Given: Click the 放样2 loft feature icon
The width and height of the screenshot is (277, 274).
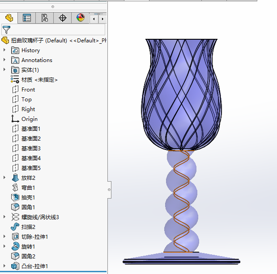Looking at the screenshot, I should [x=15, y=178].
